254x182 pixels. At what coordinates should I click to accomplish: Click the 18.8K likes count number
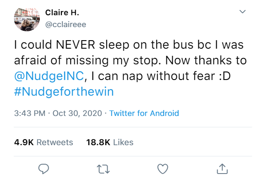pyautogui.click(x=98, y=142)
